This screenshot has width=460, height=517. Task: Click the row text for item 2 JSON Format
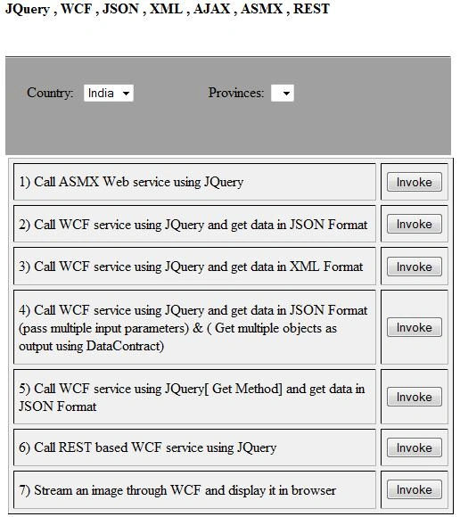coord(193,225)
